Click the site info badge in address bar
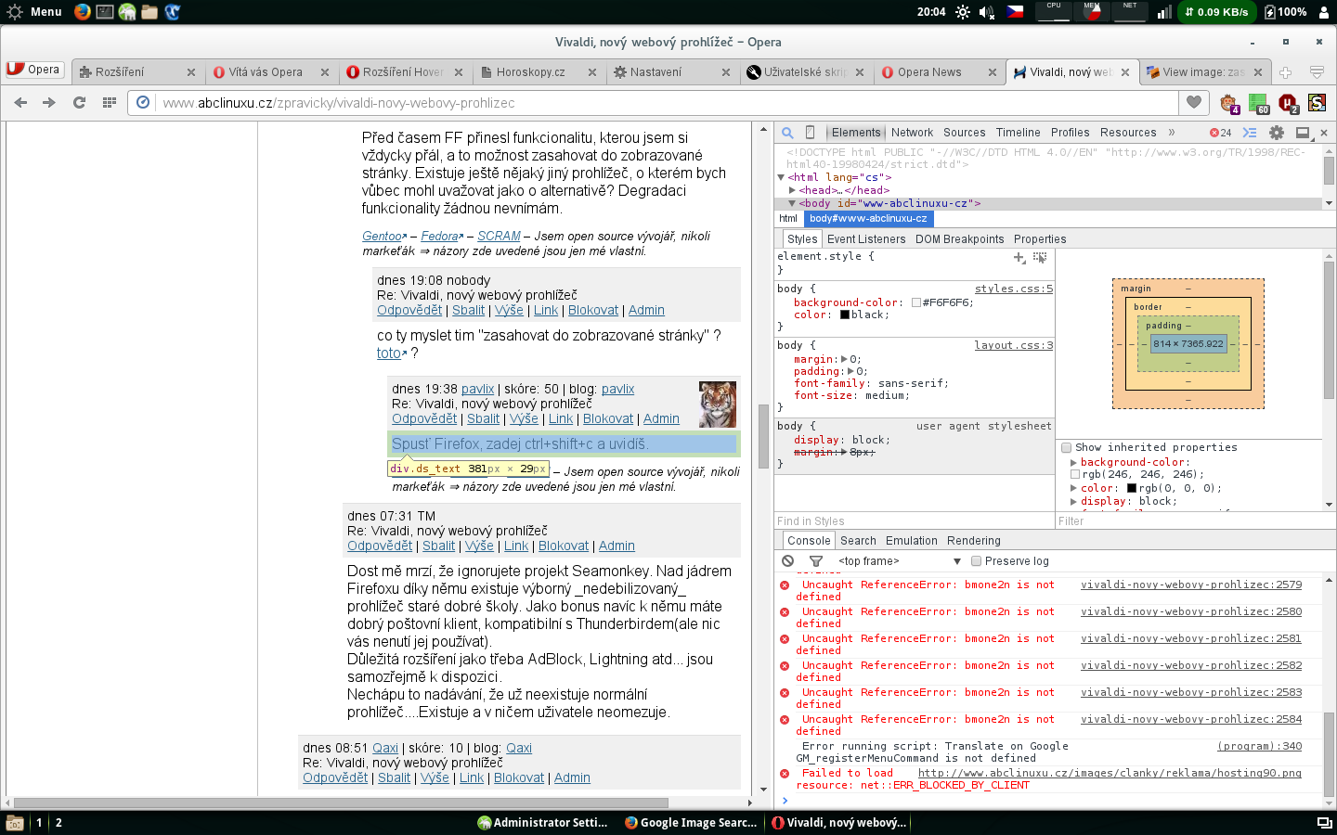The width and height of the screenshot is (1337, 835). (143, 103)
